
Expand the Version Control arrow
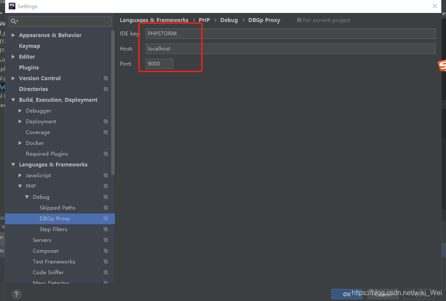coord(13,78)
